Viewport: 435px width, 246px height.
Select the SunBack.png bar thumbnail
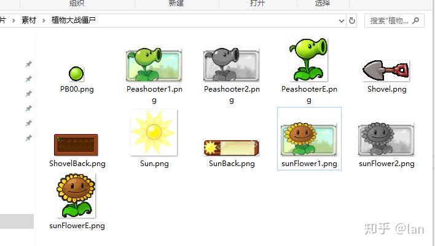tap(232, 148)
